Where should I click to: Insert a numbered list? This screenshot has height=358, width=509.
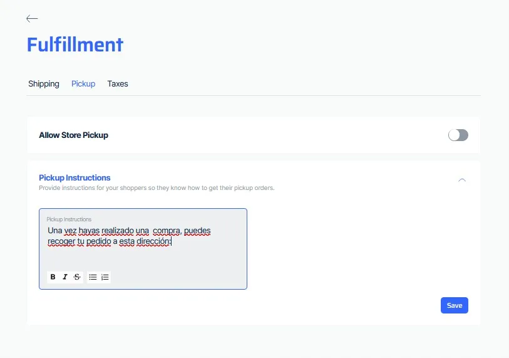pyautogui.click(x=105, y=277)
